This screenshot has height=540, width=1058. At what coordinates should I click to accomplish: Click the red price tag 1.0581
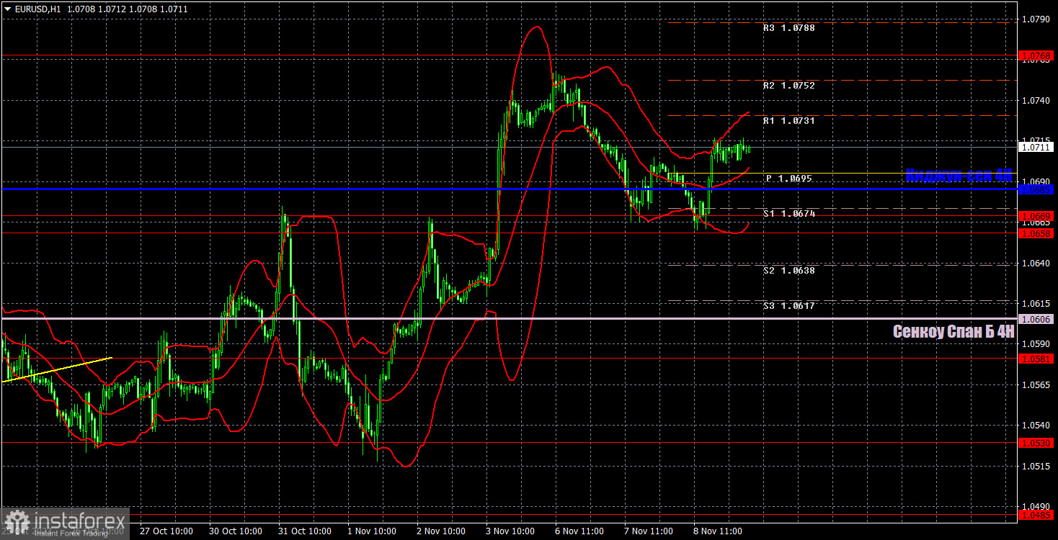click(1036, 359)
